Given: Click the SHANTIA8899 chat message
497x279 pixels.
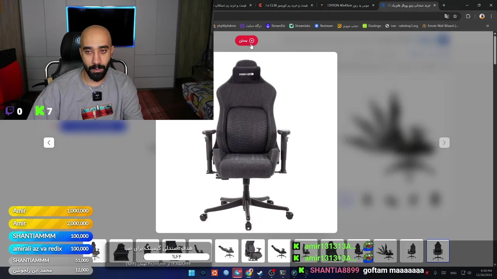Looking at the screenshot, I should 360,270.
